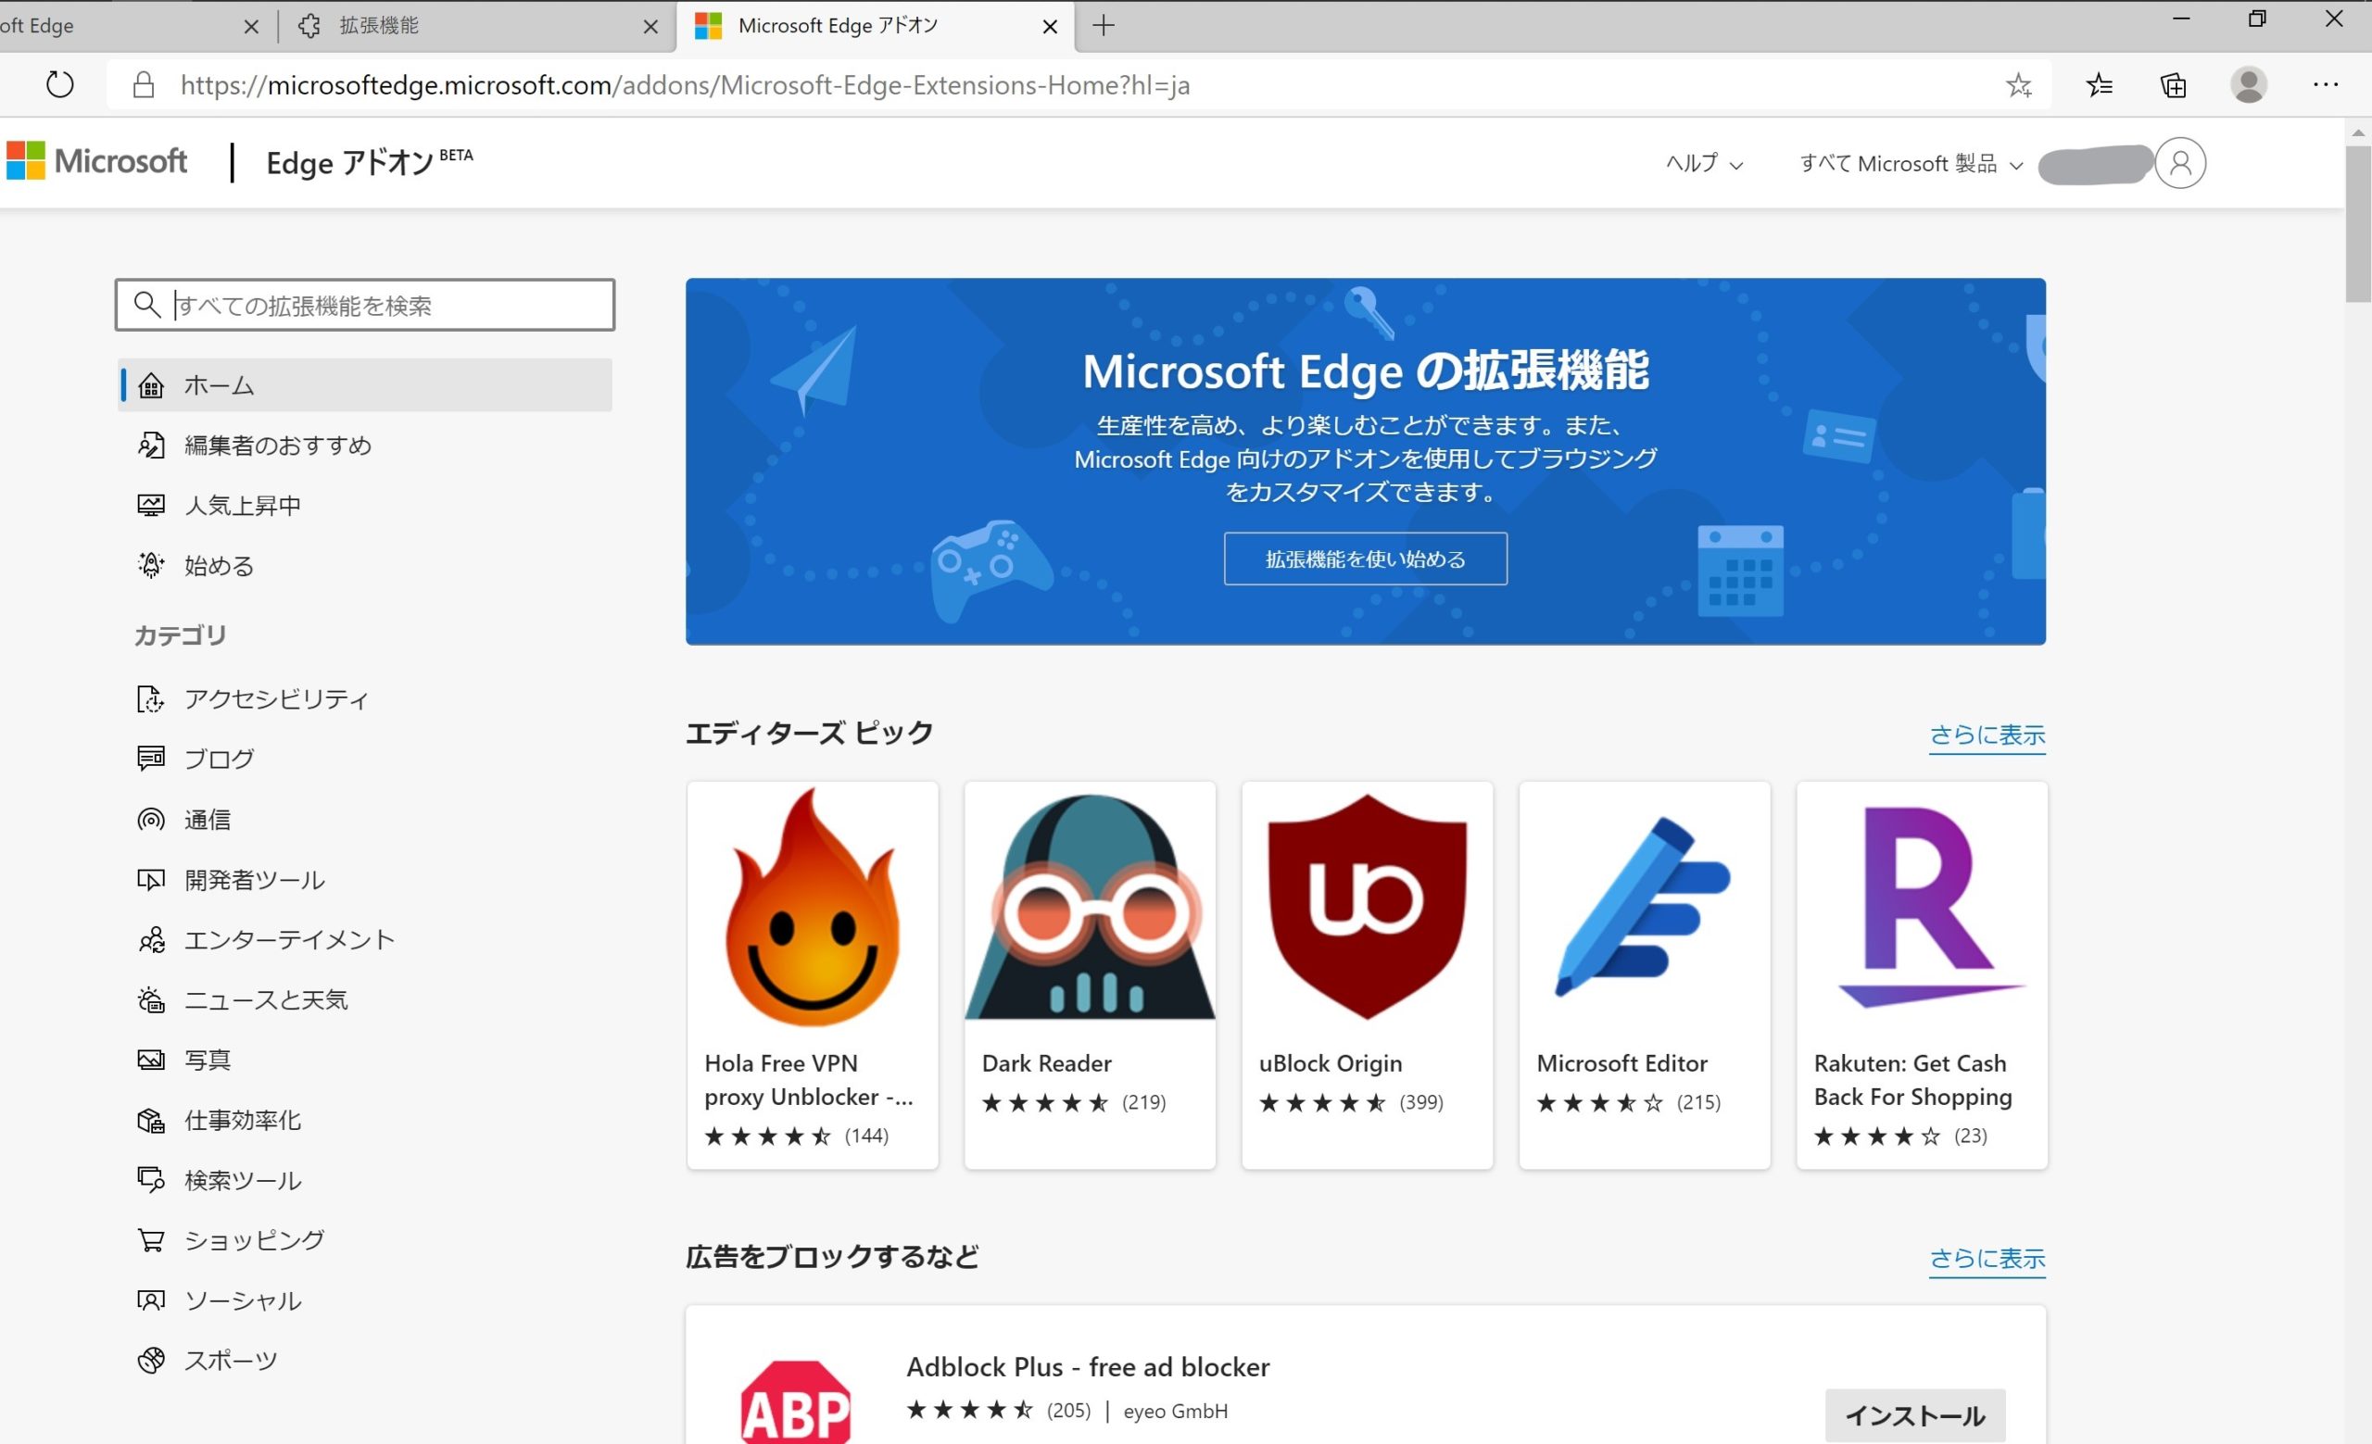Click the 始める rocket icon

point(151,565)
